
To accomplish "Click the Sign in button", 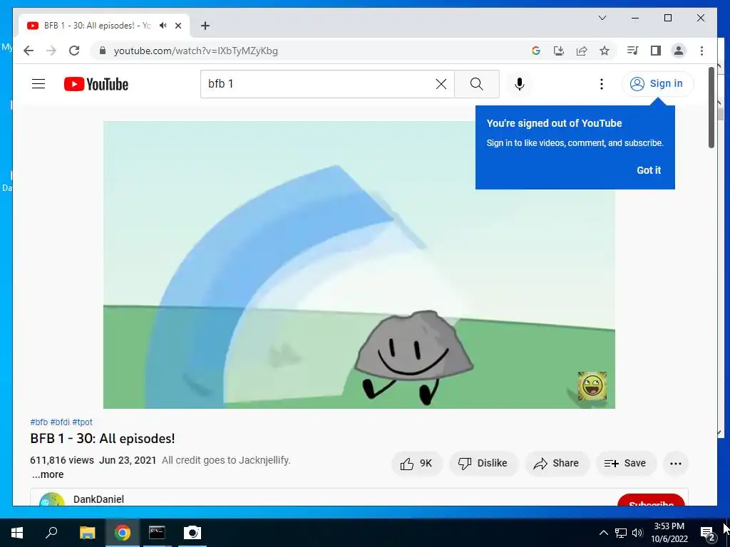I will [657, 84].
